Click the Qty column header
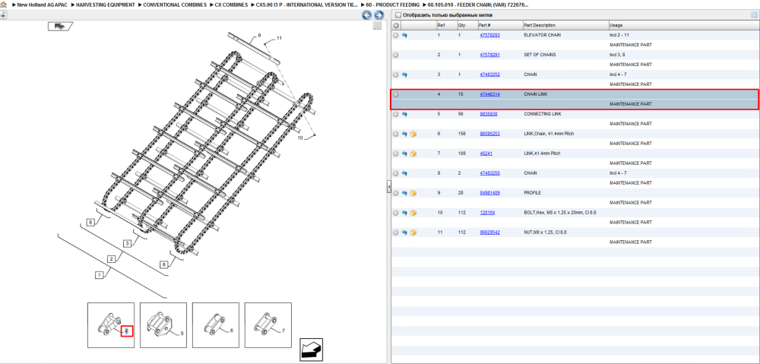 click(x=461, y=25)
